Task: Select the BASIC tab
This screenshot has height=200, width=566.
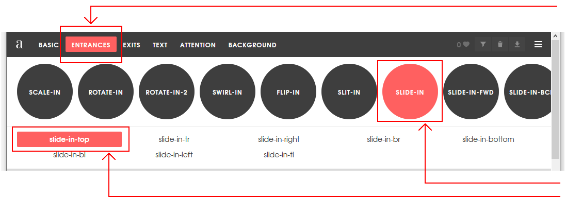Action: (x=48, y=45)
